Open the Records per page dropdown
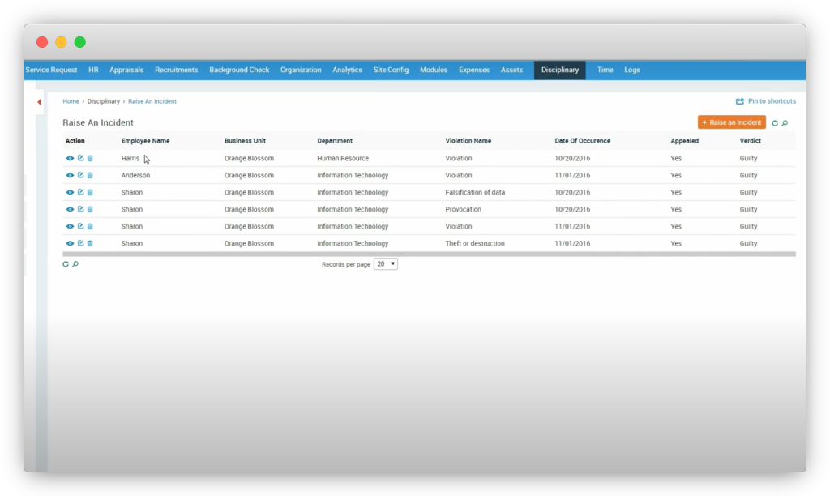Image resolution: width=830 pixels, height=496 pixels. [386, 264]
